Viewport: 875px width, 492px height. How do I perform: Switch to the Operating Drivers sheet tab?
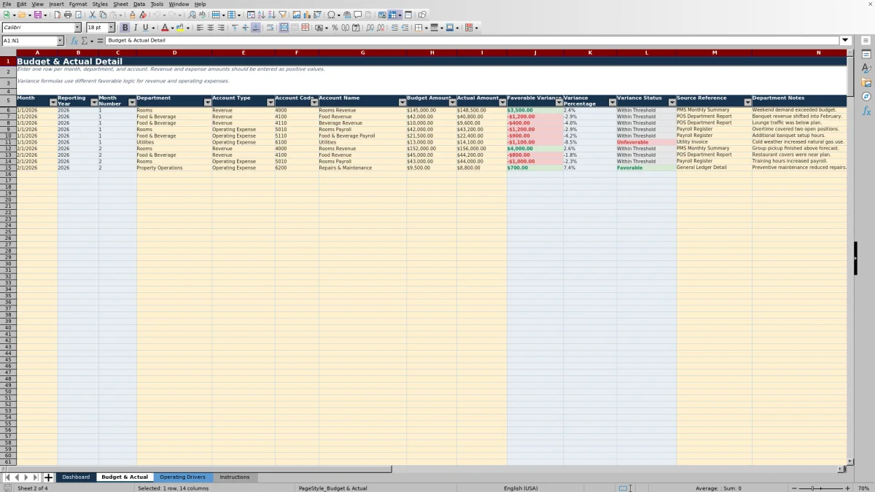tap(183, 477)
